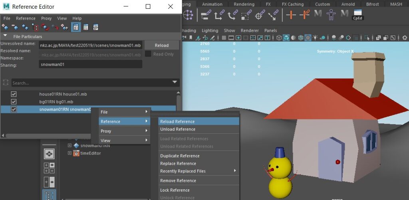The image size is (409, 200).
Task: Click the viewport light bulb lighting icon
Action: [316, 38]
